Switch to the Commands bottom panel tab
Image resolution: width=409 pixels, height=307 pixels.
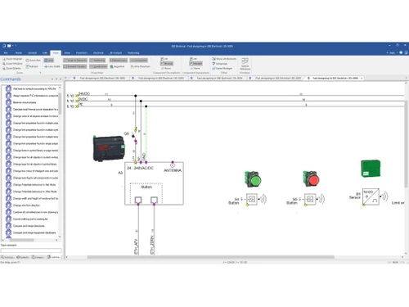[x=53, y=257]
